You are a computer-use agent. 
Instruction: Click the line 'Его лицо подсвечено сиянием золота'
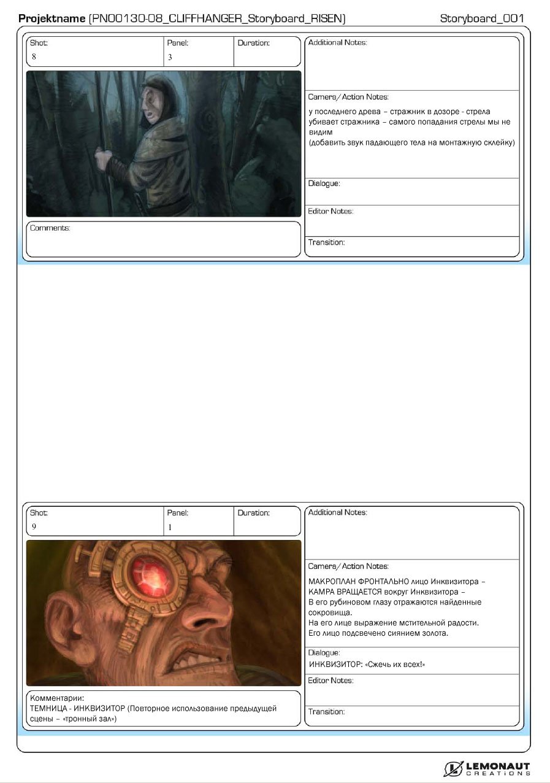click(x=378, y=633)
